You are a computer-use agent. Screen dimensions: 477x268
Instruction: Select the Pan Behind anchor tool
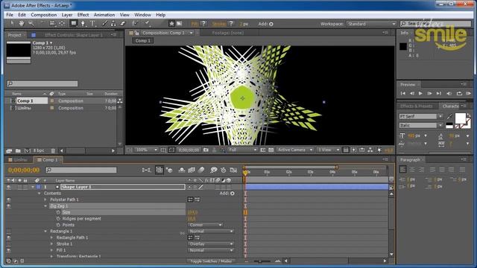(62, 23)
